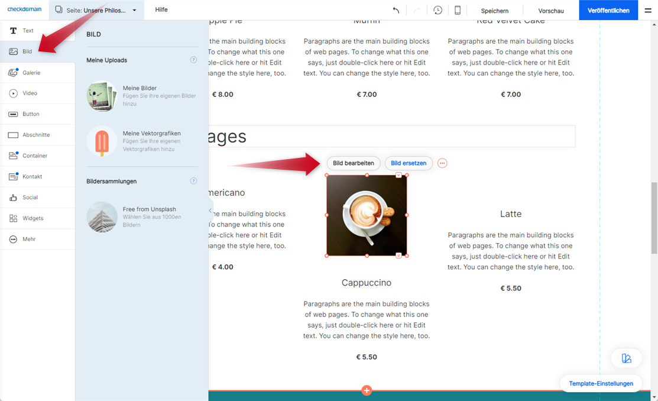Open the hamburger menu icon

tap(648, 11)
